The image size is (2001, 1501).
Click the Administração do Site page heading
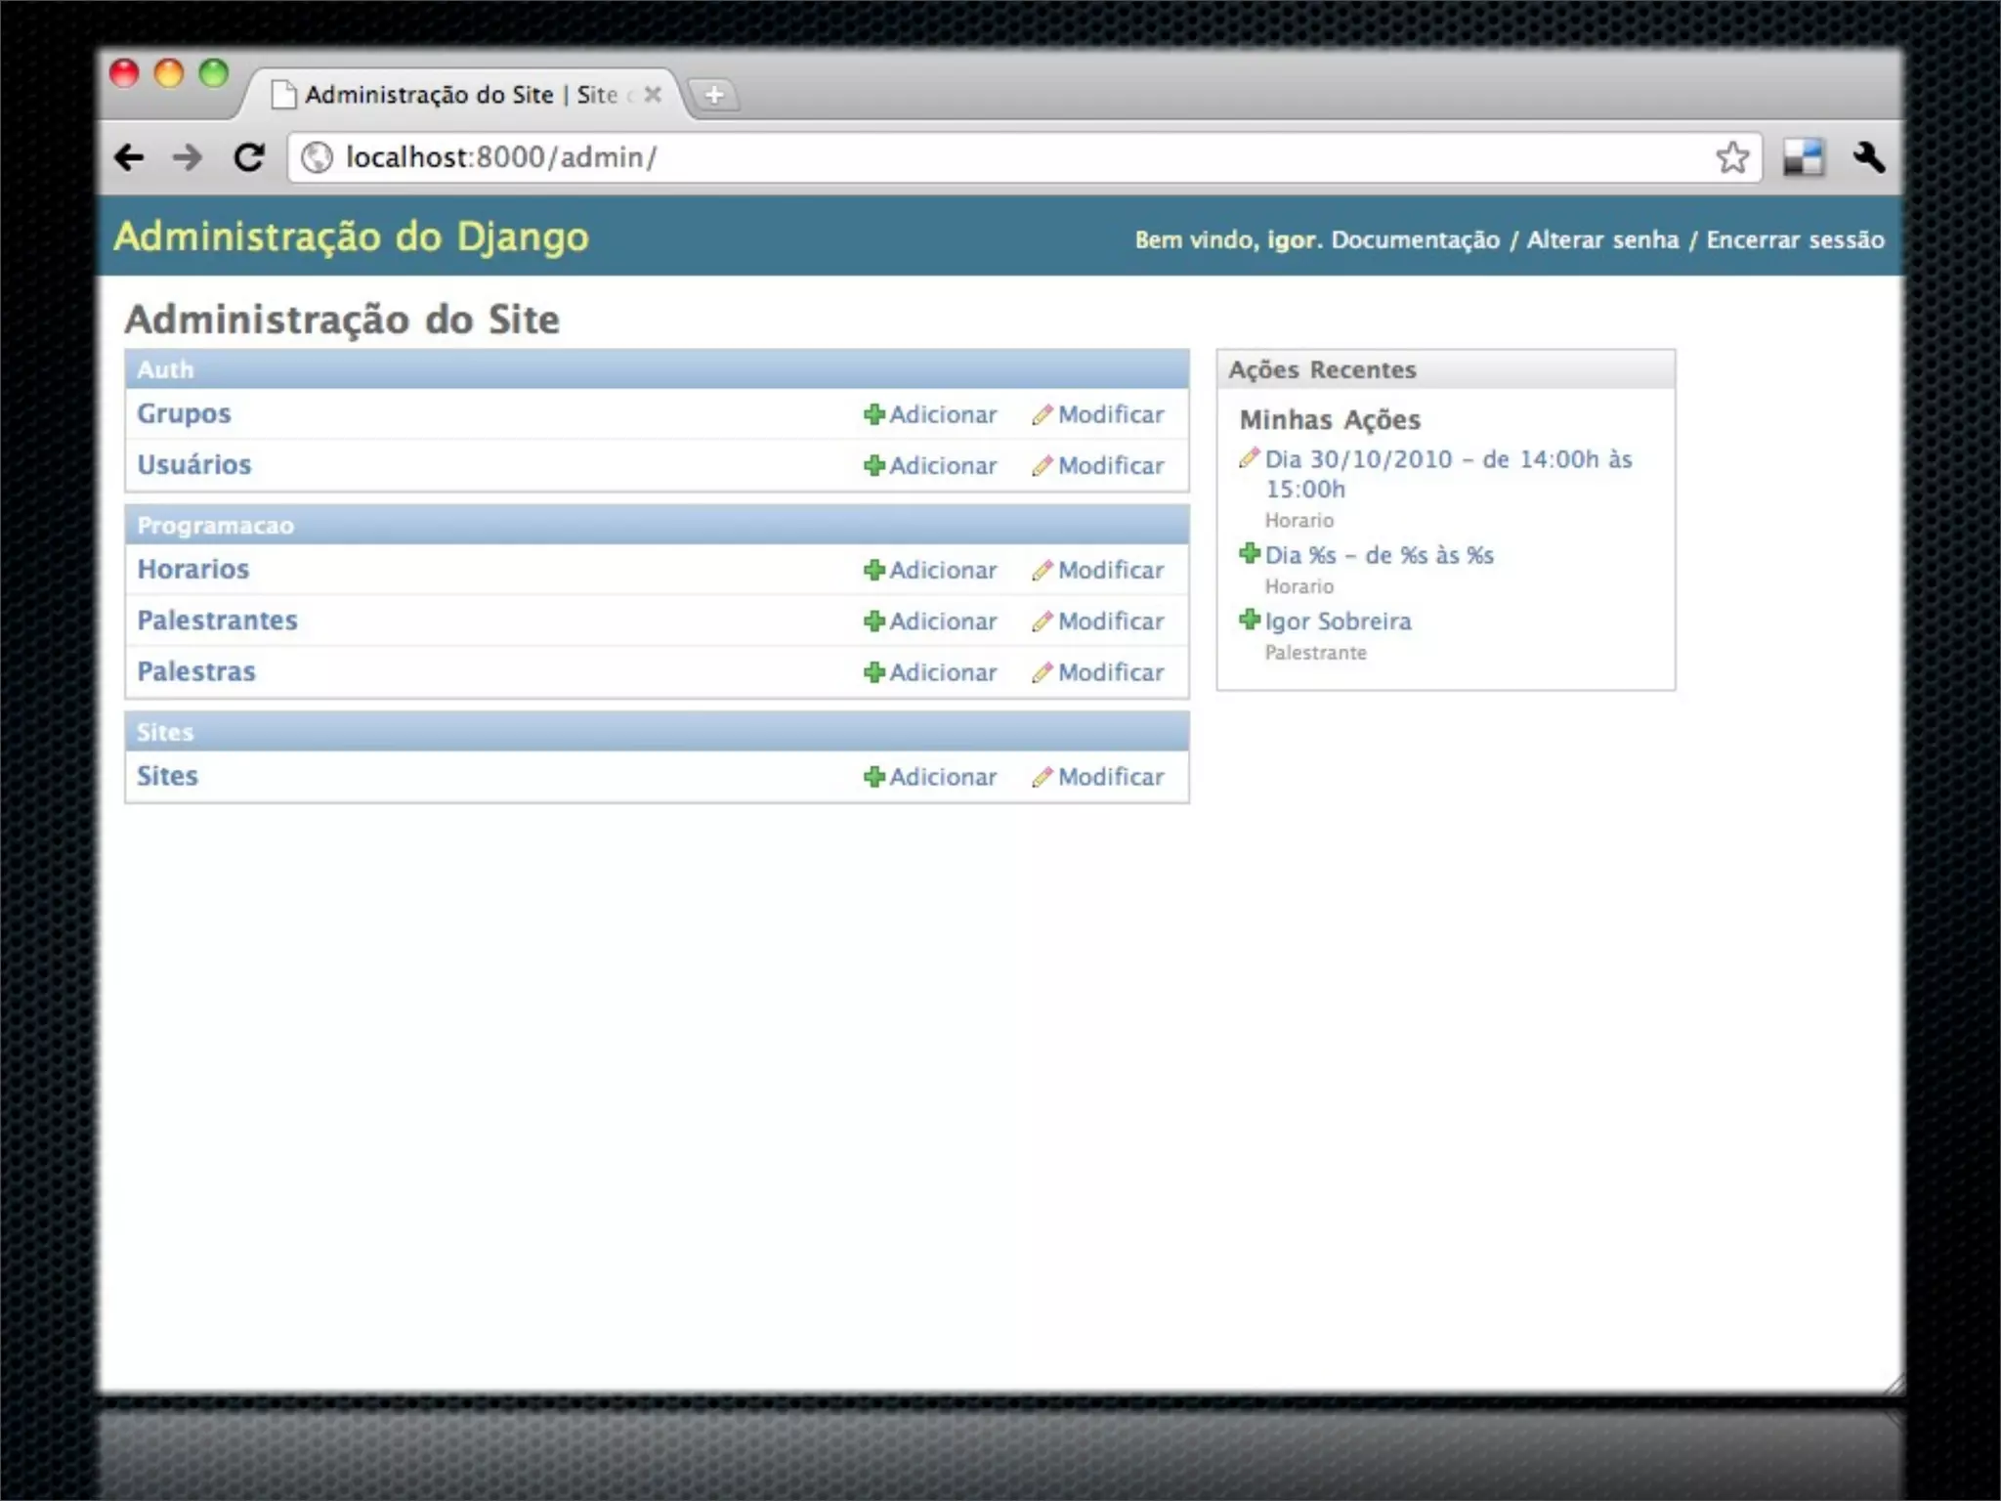342,320
